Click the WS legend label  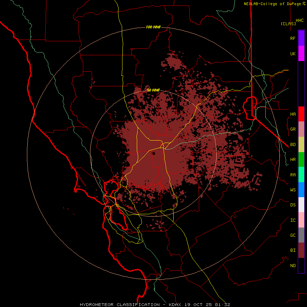point(293,190)
